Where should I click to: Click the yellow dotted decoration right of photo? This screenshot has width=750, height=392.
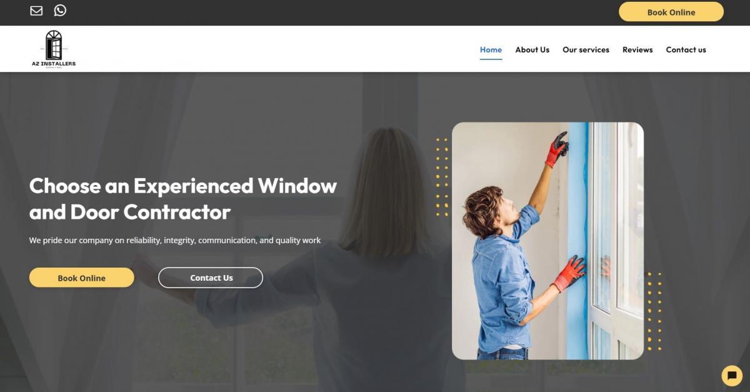tap(654, 311)
